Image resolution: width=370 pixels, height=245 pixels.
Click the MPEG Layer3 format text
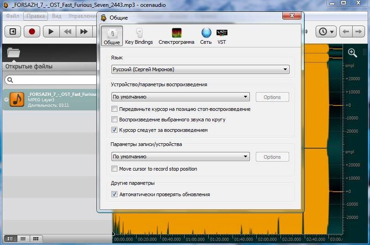tap(41, 99)
